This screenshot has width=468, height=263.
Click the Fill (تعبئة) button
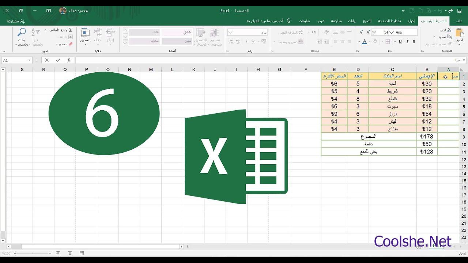(66, 37)
